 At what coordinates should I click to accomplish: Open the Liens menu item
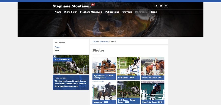154,12
